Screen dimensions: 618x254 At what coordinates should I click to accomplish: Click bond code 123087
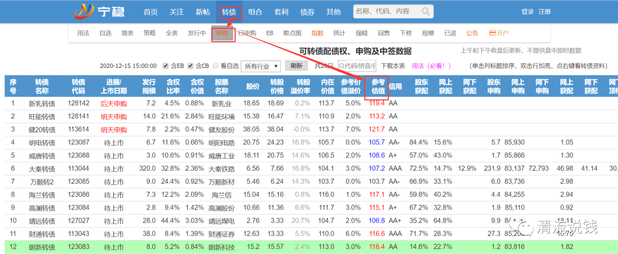coord(78,142)
